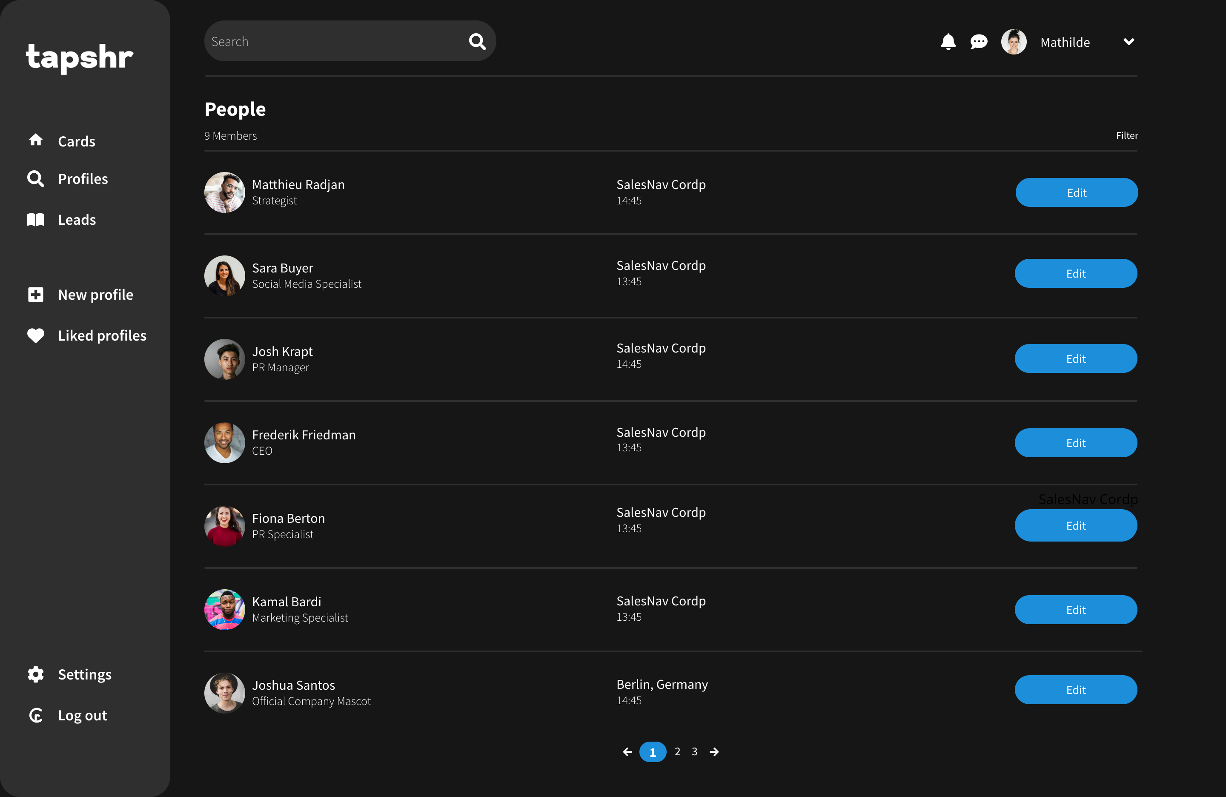Click the Cards home icon
Image resolution: width=1226 pixels, height=797 pixels.
pos(35,140)
